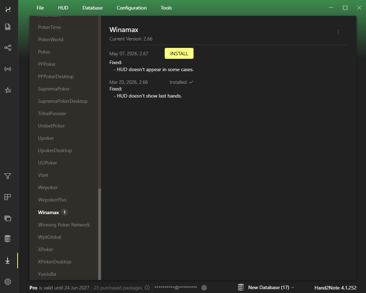Select YueJuBa in the room list
The height and width of the screenshot is (293, 366).
(x=47, y=274)
